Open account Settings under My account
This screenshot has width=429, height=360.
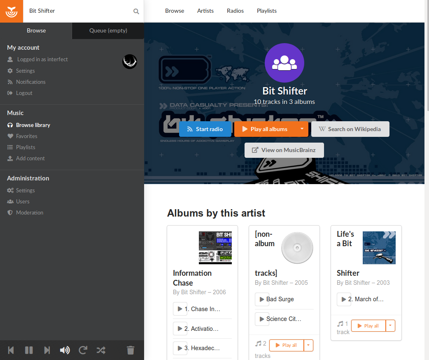tap(25, 71)
